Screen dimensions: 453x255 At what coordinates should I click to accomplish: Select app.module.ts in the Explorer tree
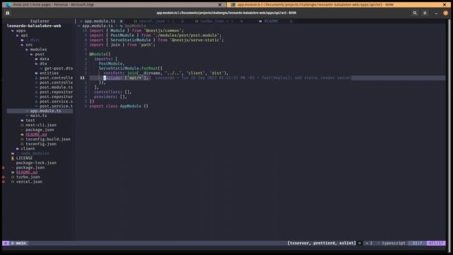[40, 111]
